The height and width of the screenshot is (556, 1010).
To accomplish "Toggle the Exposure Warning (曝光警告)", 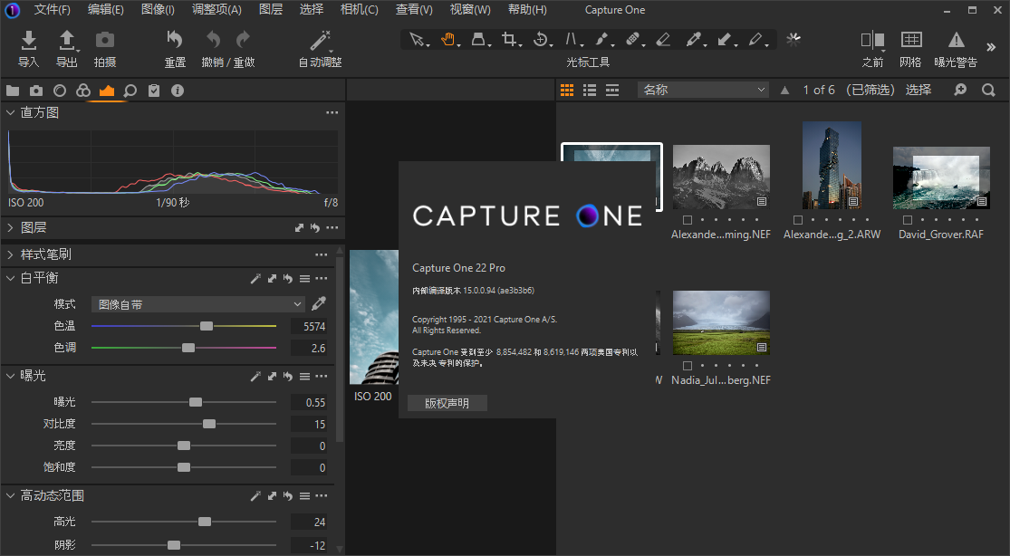I will (956, 40).
